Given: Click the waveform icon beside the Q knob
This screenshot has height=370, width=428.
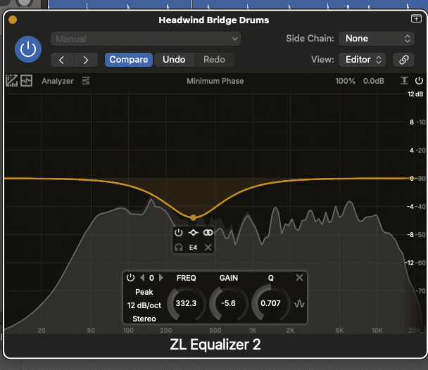Looking at the screenshot, I should tap(299, 304).
